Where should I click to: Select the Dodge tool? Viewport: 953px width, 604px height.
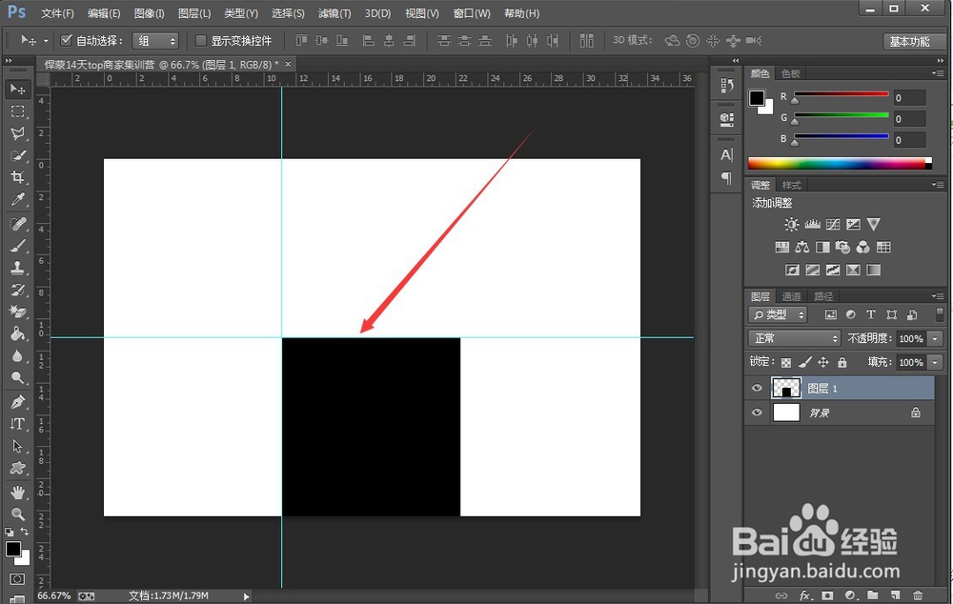pos(17,377)
